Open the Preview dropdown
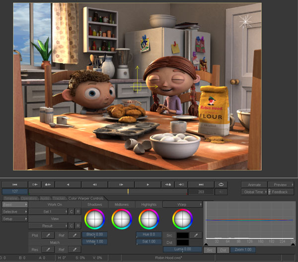This screenshot has width=298, height=262. coord(281,185)
